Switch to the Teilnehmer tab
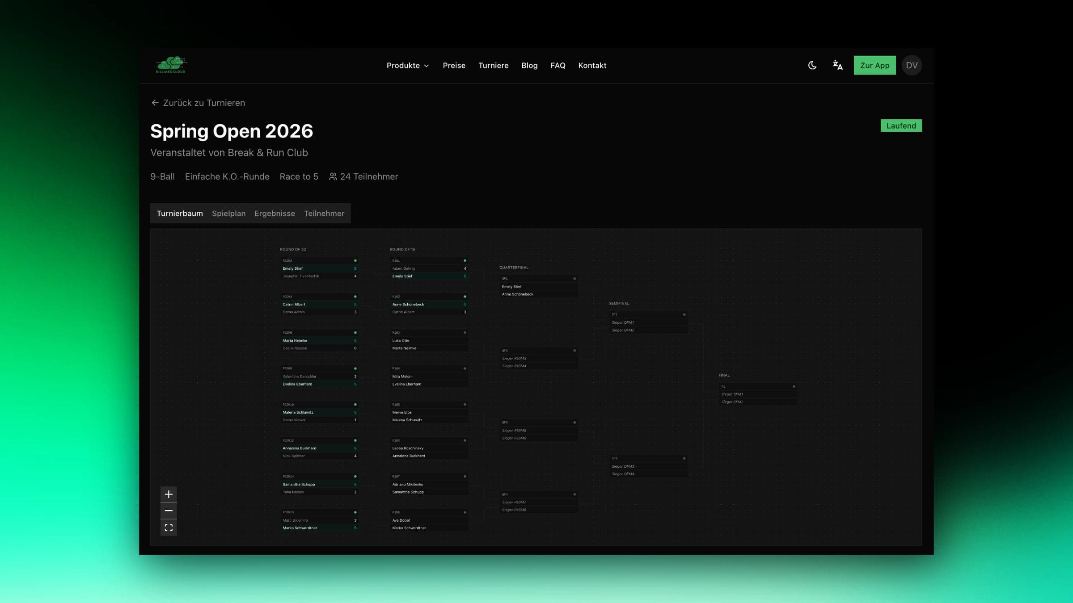 324,214
